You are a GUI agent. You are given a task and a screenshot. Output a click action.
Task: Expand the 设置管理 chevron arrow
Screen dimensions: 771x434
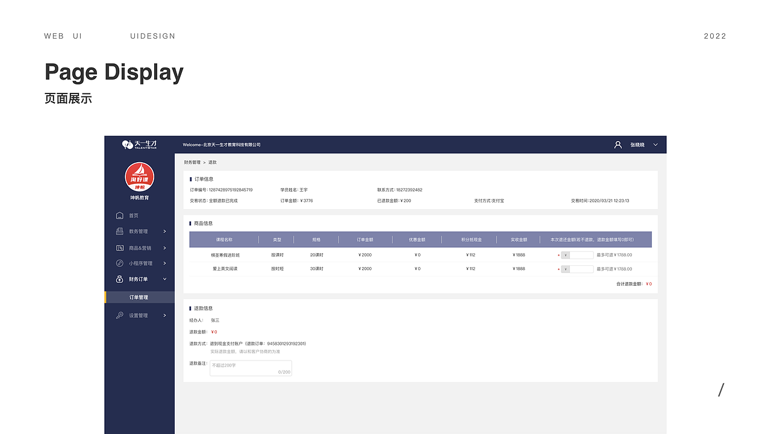[x=164, y=315]
